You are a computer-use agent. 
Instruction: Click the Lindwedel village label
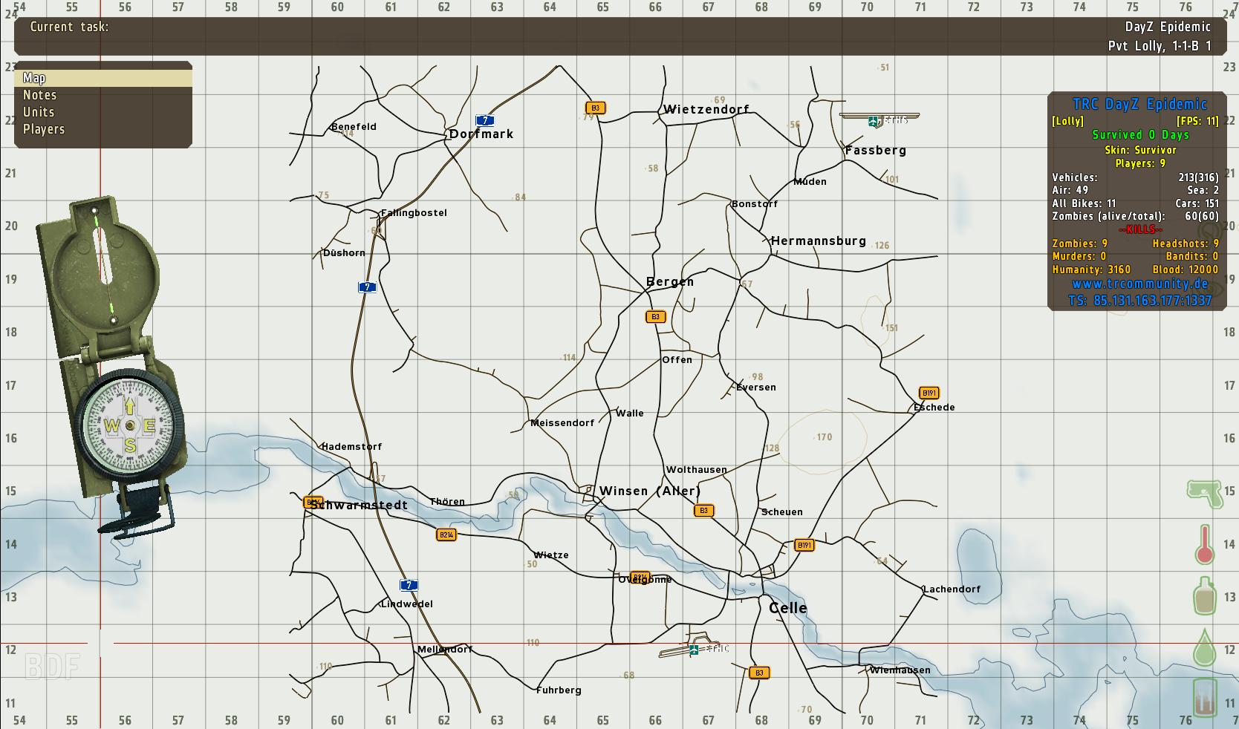(406, 604)
